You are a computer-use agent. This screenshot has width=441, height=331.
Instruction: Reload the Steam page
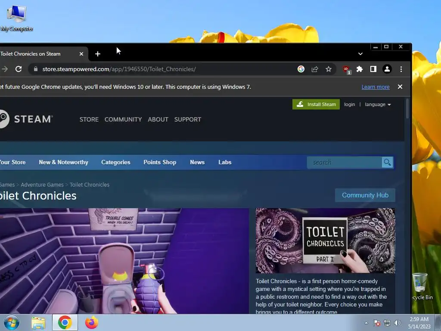coord(19,69)
